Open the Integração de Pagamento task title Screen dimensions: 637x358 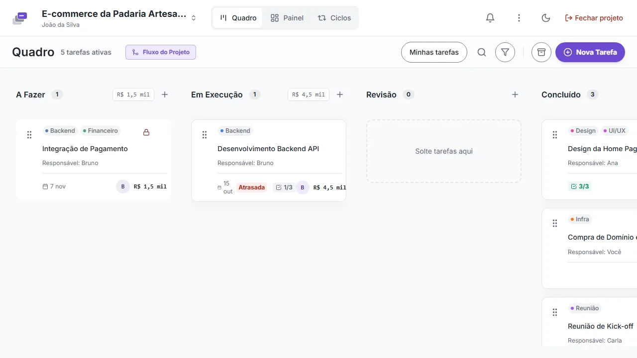coord(85,149)
